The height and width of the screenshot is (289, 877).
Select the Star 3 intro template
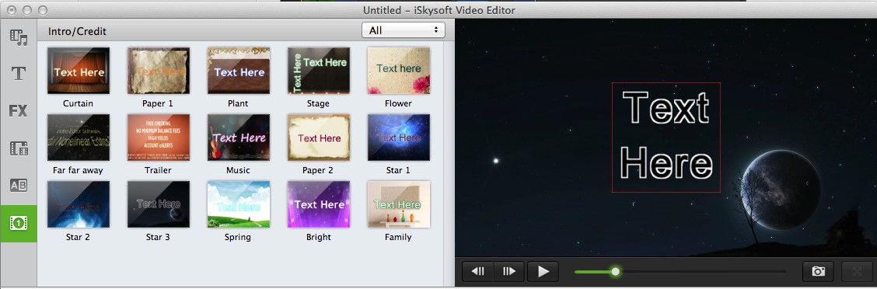point(159,204)
